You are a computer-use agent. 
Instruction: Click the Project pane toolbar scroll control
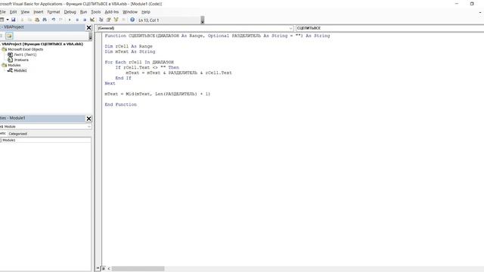(90, 36)
